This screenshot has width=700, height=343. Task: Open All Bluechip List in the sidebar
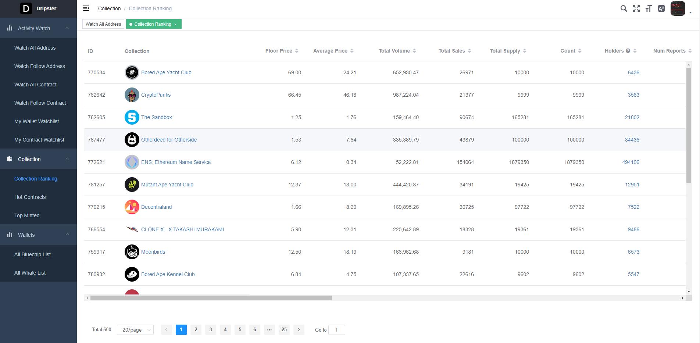click(32, 254)
